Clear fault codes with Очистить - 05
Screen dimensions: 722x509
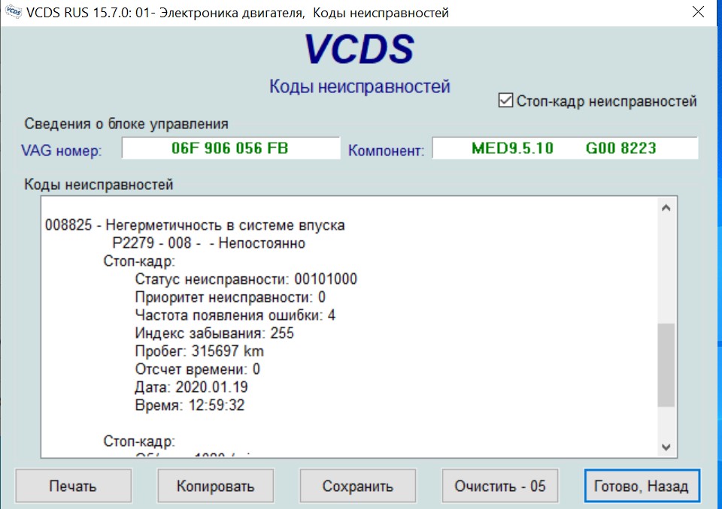pos(499,486)
